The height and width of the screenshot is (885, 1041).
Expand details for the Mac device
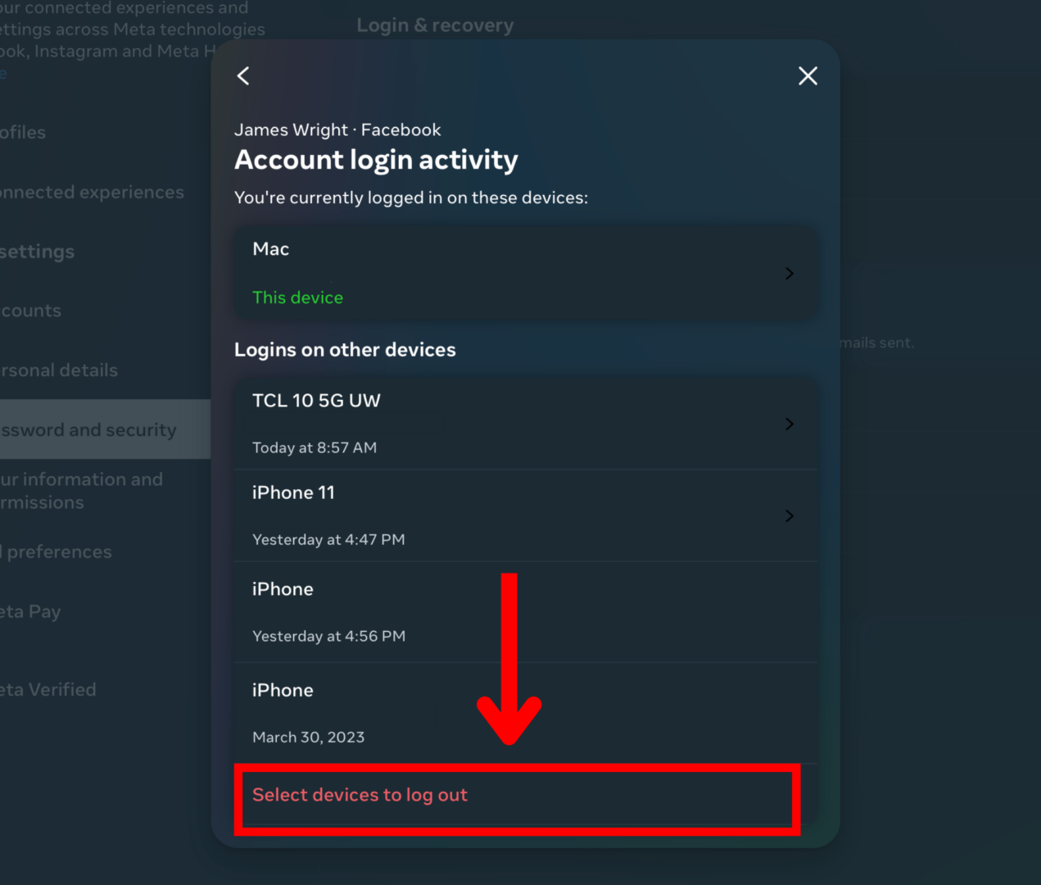click(x=789, y=273)
